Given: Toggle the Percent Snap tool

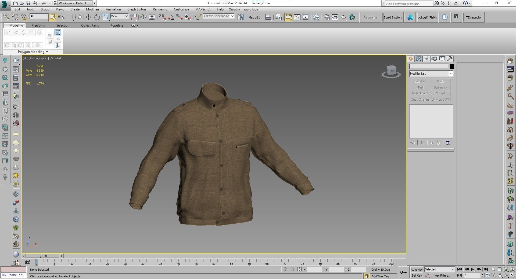Looking at the screenshot, I should (x=180, y=17).
